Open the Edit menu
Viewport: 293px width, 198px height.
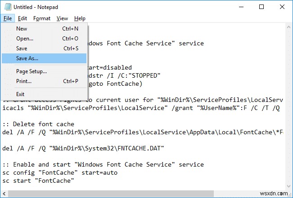pyautogui.click(x=23, y=18)
